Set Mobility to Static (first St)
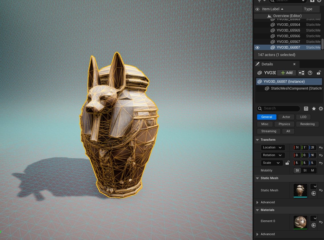 coord(297,170)
